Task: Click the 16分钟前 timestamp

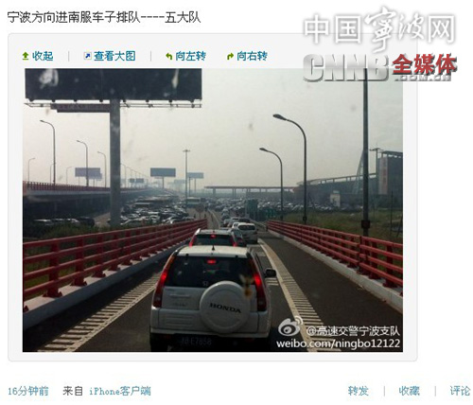Action: pyautogui.click(x=28, y=391)
